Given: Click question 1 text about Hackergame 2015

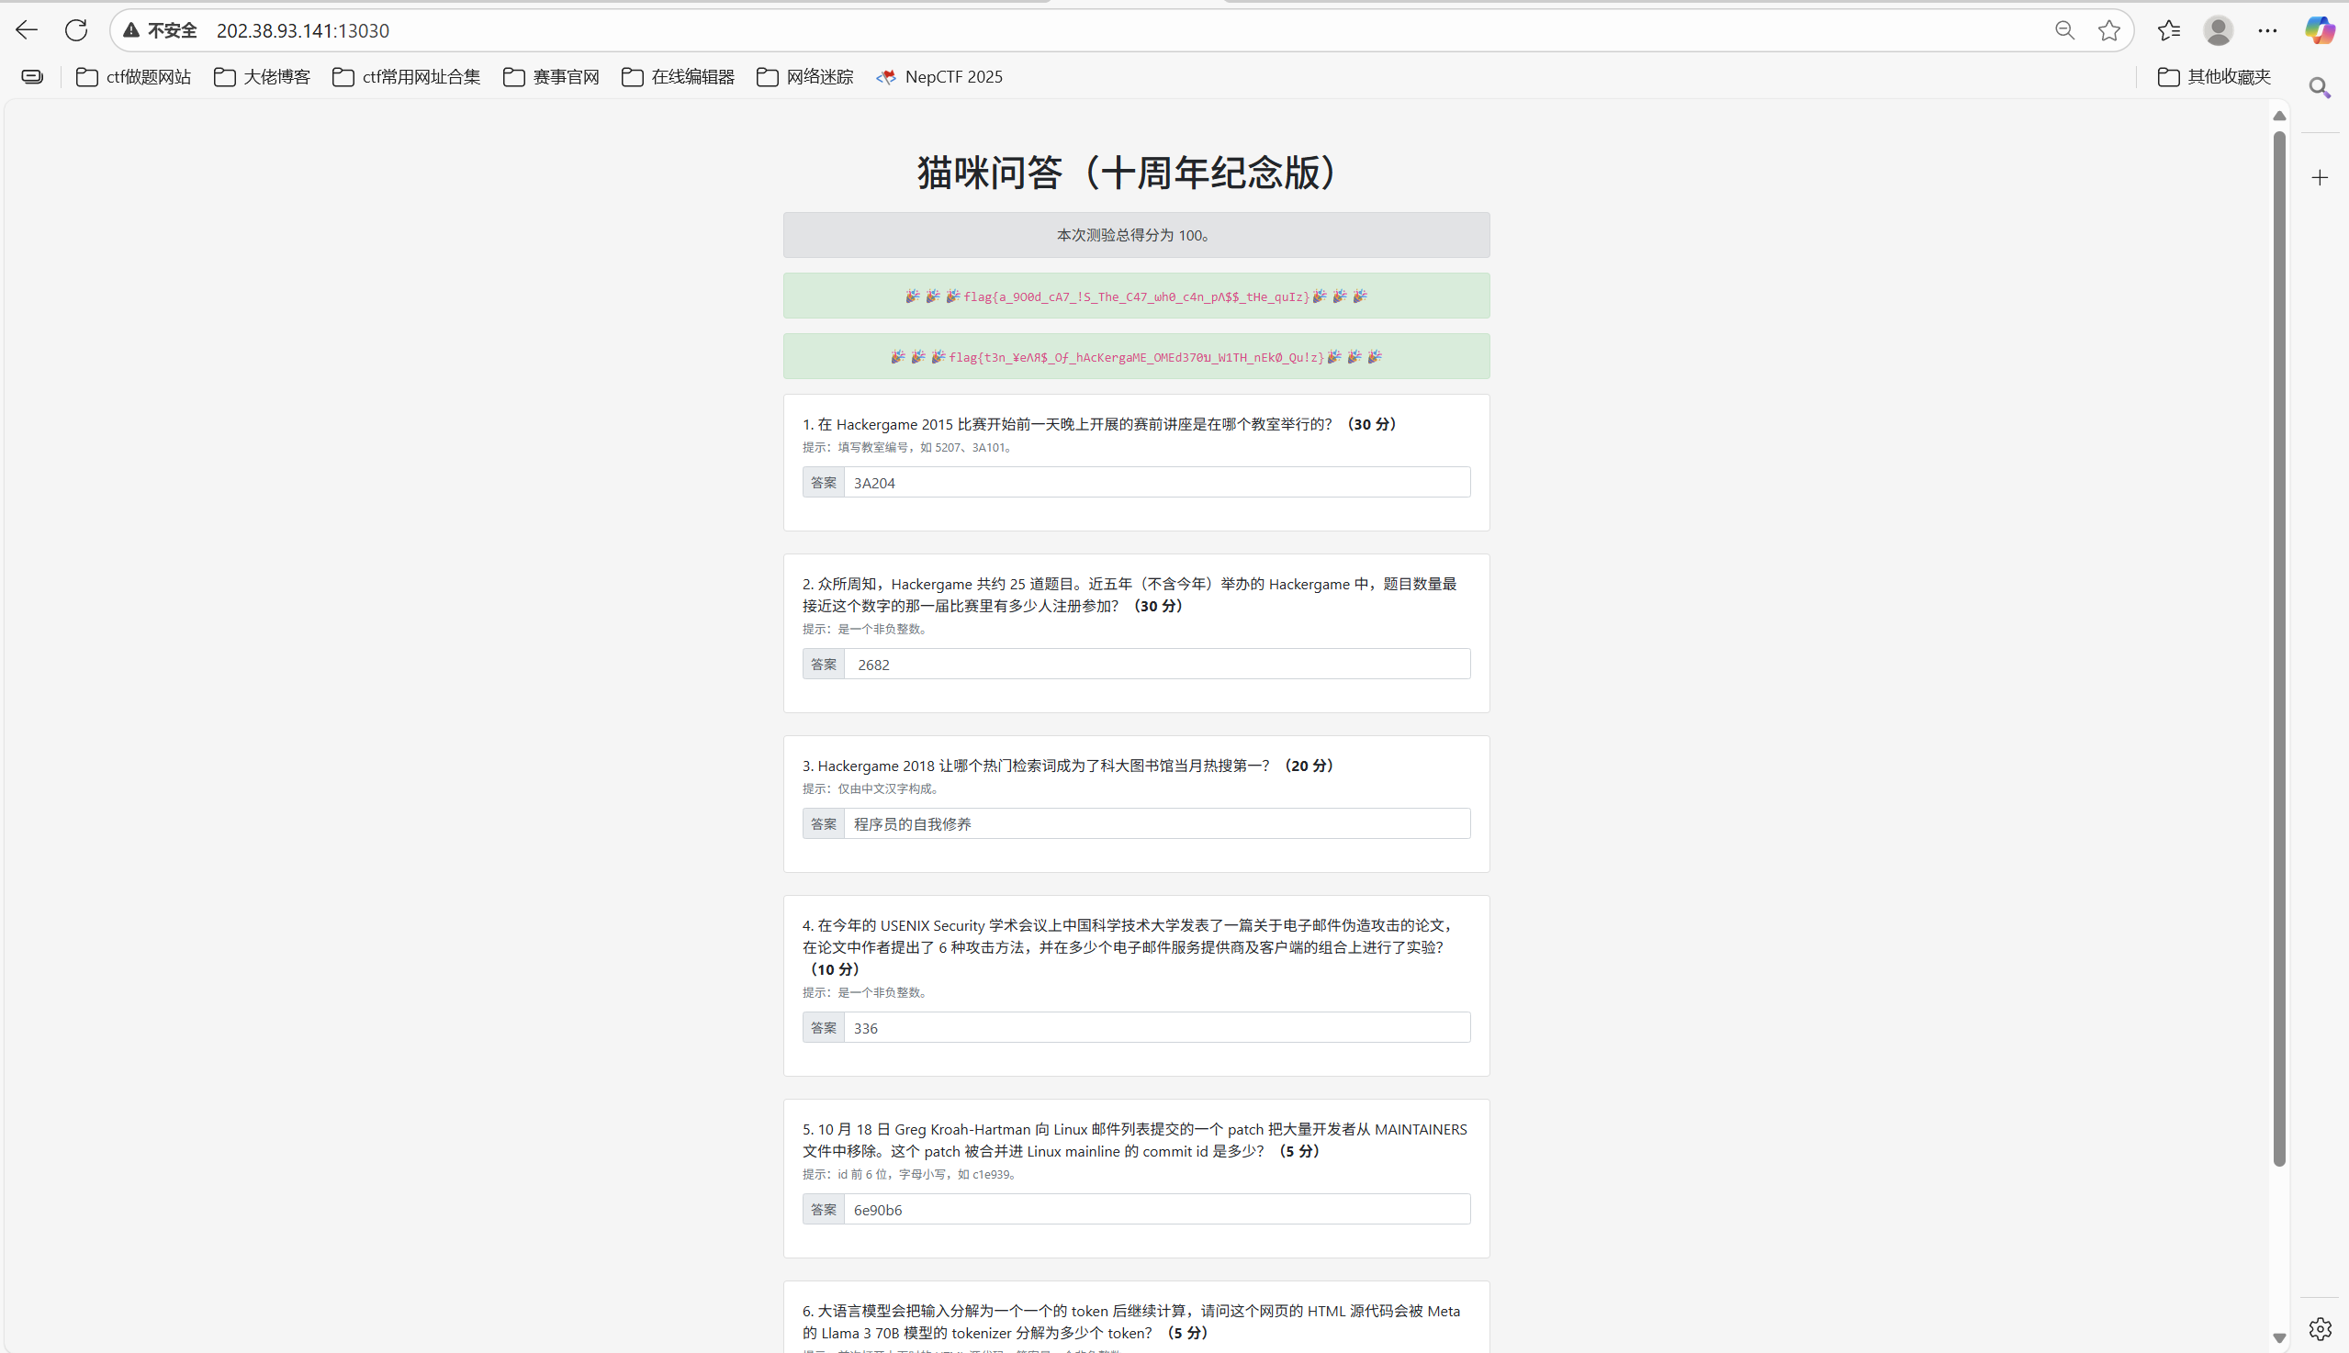Looking at the screenshot, I should [x=1101, y=424].
